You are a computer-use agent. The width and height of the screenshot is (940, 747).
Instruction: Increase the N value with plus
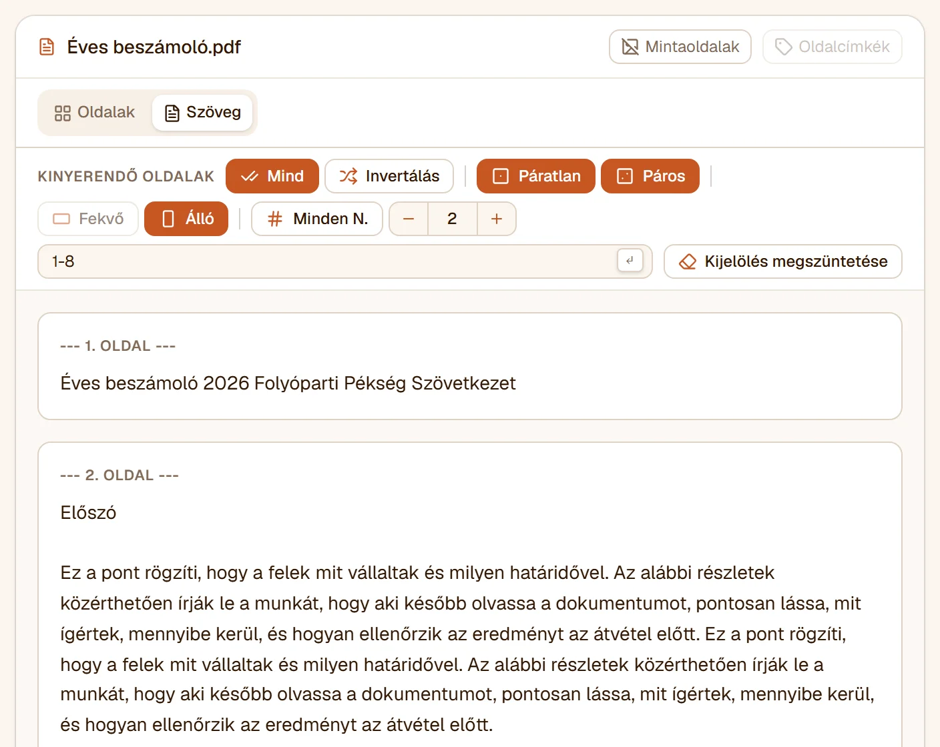click(497, 219)
